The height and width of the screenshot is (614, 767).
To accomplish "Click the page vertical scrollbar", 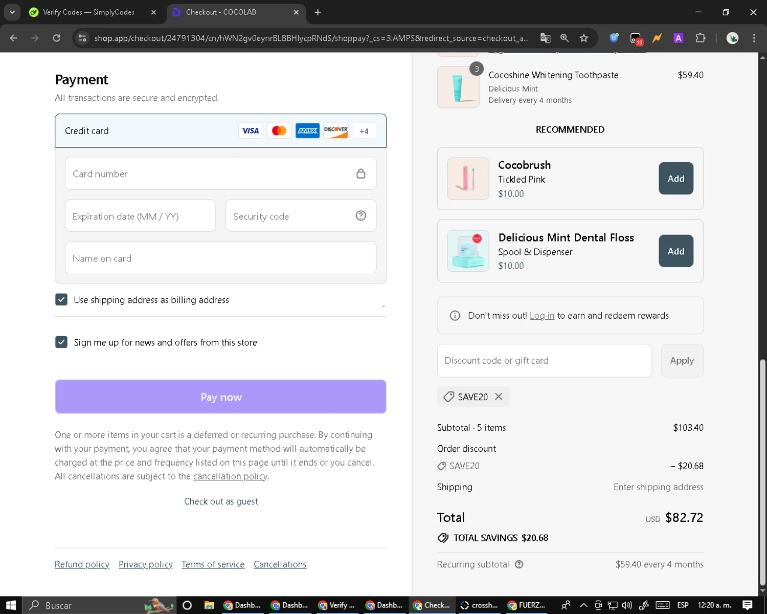I will (x=762, y=472).
